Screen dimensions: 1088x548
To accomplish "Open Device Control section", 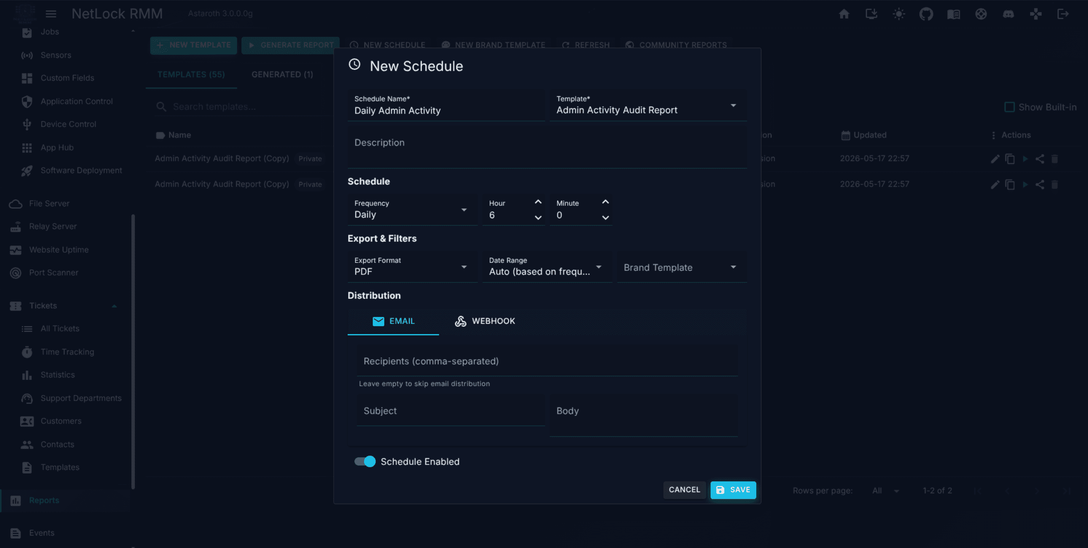I will [x=68, y=124].
